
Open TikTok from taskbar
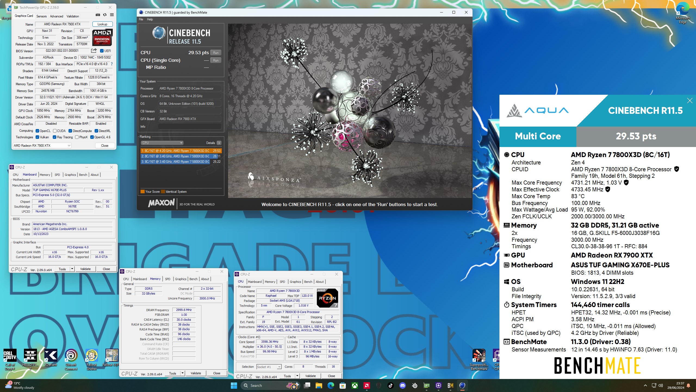pos(391,385)
